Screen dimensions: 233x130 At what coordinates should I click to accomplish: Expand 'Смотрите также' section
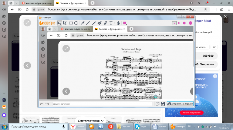point(90,121)
